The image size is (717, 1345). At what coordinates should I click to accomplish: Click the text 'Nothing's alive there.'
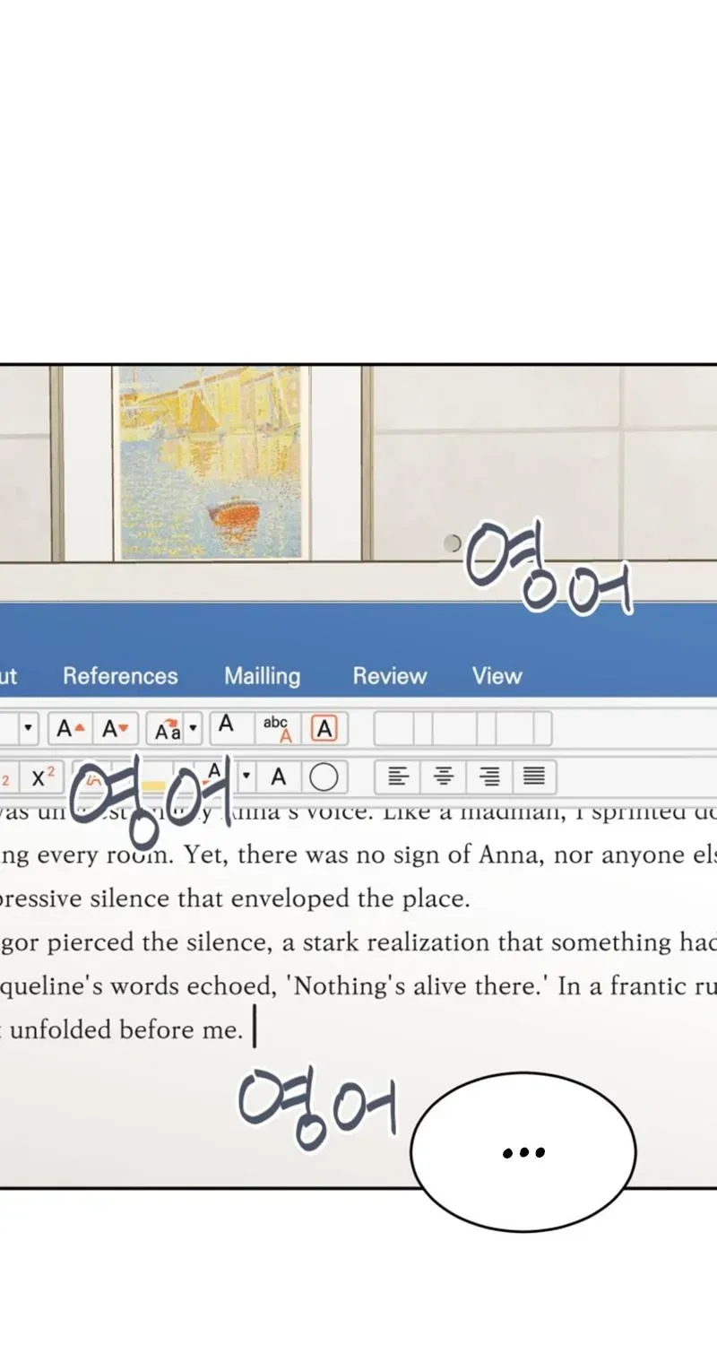[x=416, y=986]
